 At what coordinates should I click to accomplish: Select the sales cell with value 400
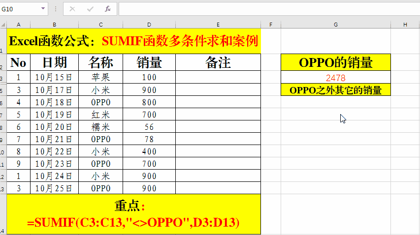click(x=149, y=151)
